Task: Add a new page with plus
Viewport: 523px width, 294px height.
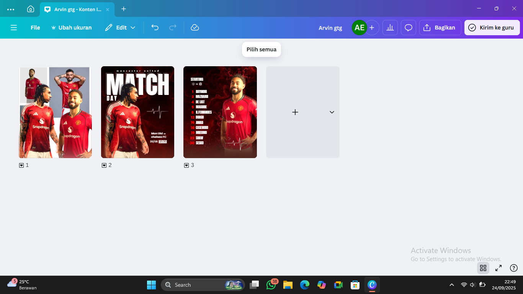Action: [295, 112]
